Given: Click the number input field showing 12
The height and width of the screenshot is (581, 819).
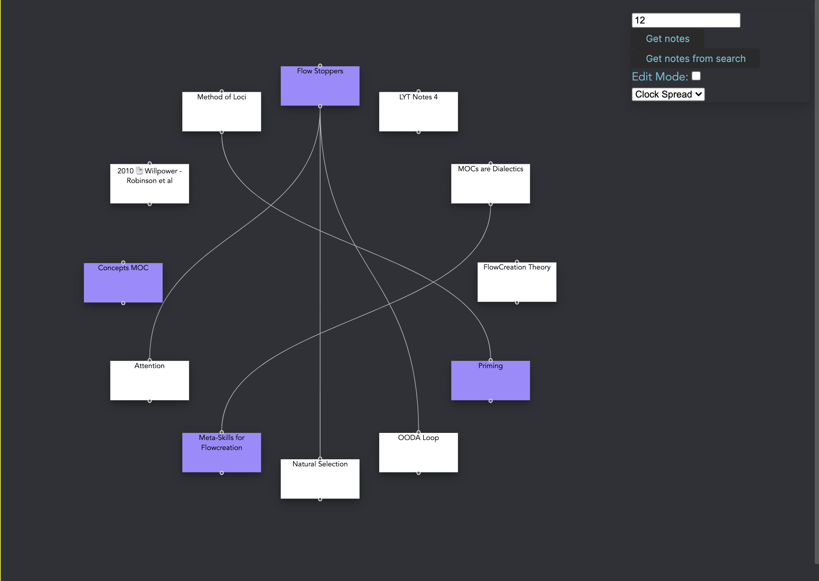Looking at the screenshot, I should click(x=685, y=20).
